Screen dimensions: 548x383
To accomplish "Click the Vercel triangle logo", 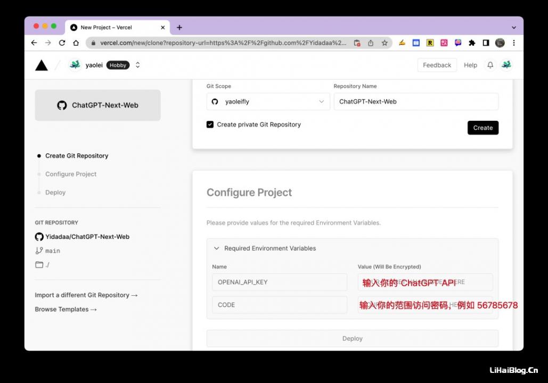I will (x=41, y=65).
